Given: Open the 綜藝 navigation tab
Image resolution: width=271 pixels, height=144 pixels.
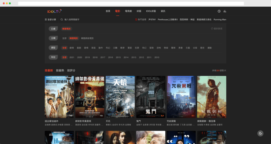Looking at the screenshot, I should (x=139, y=11).
